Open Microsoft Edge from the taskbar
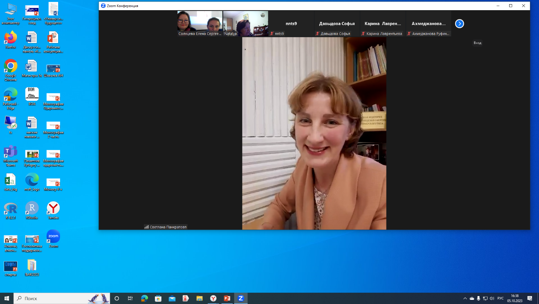The height and width of the screenshot is (304, 539). pos(144,298)
